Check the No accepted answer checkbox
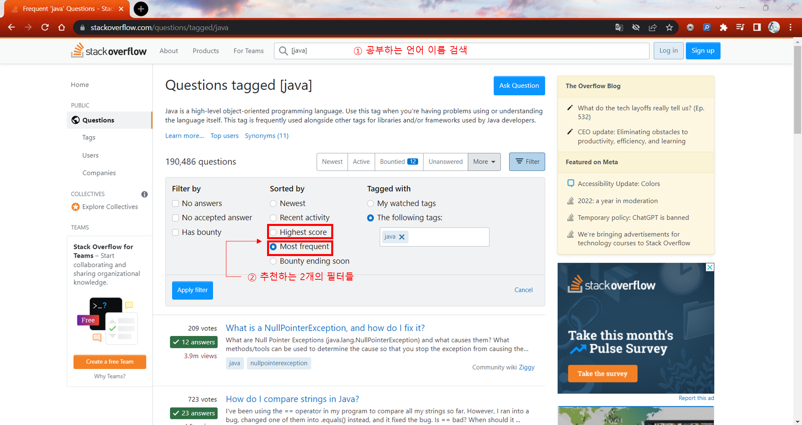802x425 pixels. point(175,218)
